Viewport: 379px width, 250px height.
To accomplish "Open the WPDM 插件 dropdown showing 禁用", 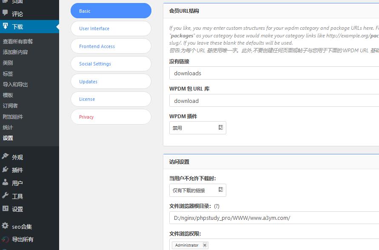I will point(198,128).
